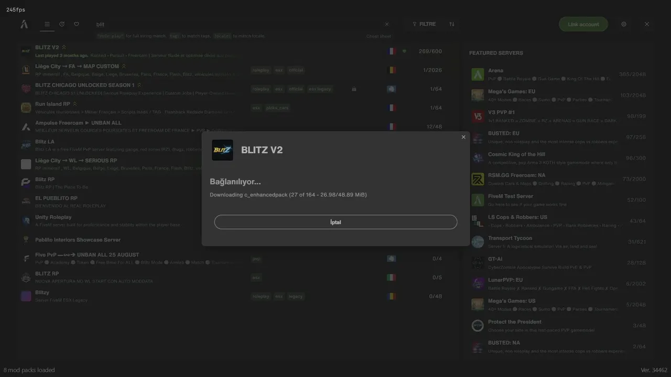671x377 pixels.
Task: Open featured Protect the President icon
Action: point(478,326)
